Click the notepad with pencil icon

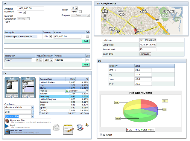68,128
